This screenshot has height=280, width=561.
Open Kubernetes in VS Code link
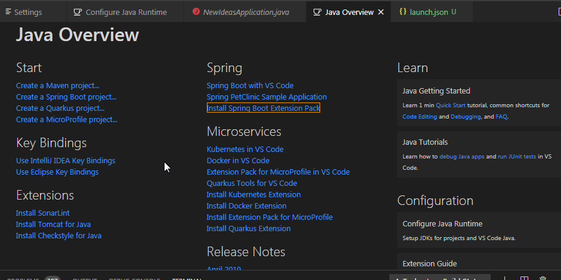click(x=245, y=150)
